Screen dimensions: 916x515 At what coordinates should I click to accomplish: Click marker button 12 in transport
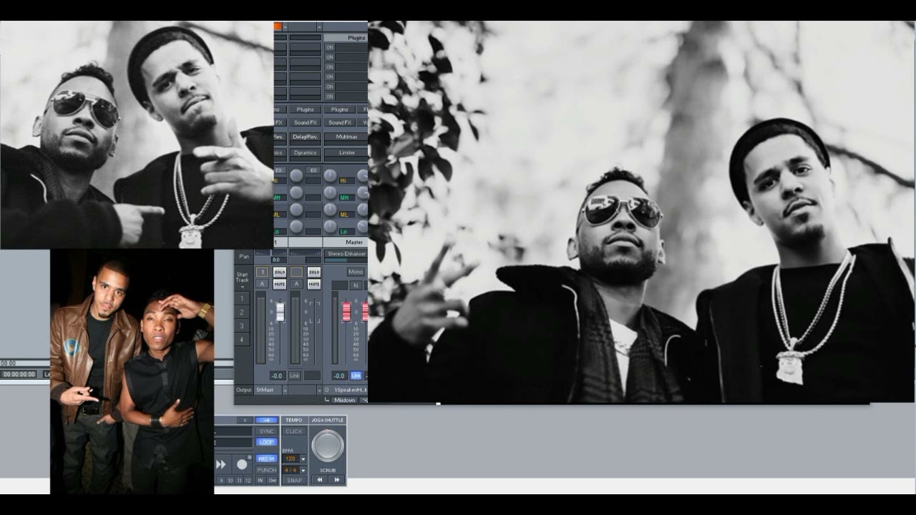tap(248, 480)
